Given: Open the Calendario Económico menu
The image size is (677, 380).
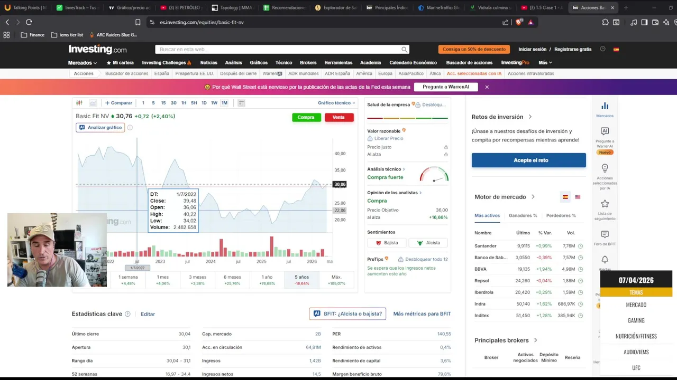Looking at the screenshot, I should (x=413, y=63).
